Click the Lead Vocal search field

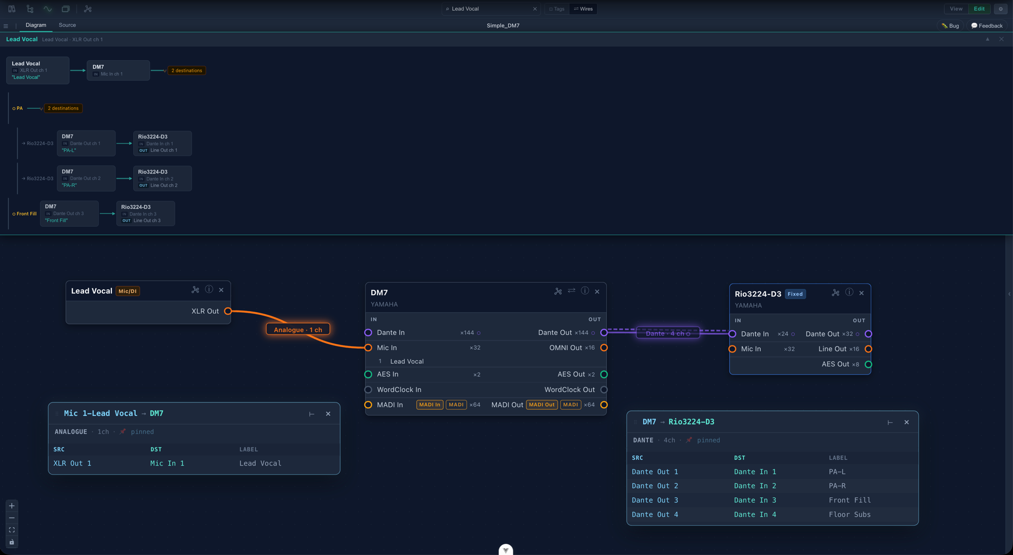point(490,9)
